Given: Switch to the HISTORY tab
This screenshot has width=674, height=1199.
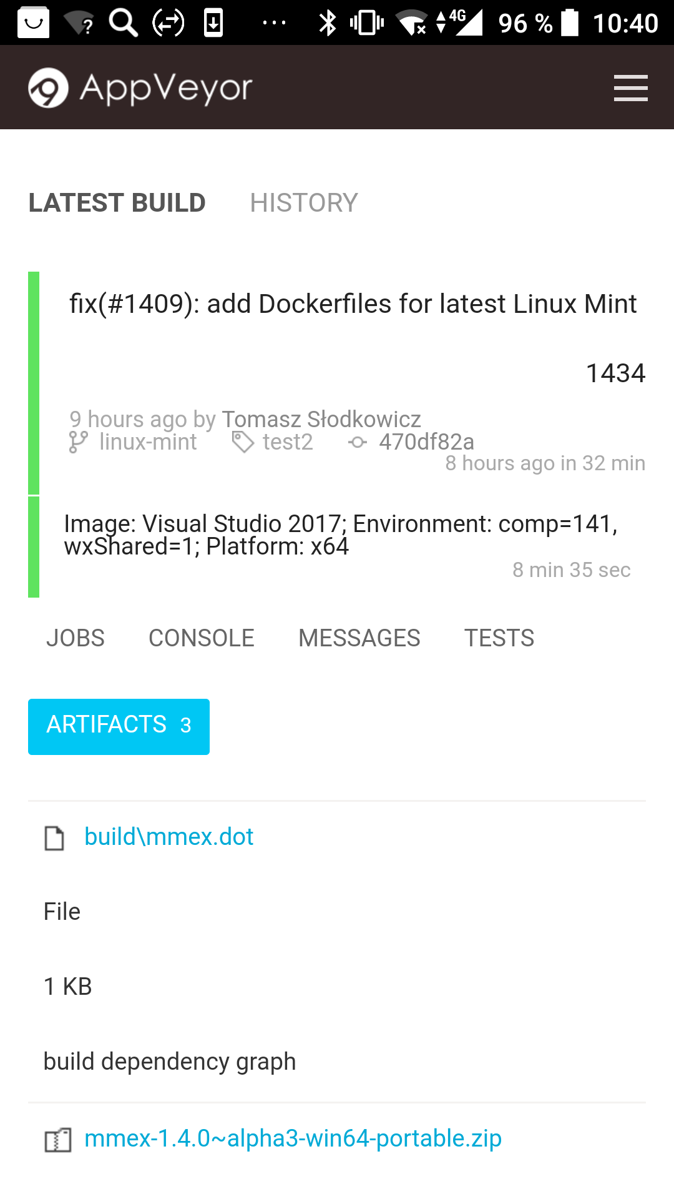Looking at the screenshot, I should pos(303,203).
